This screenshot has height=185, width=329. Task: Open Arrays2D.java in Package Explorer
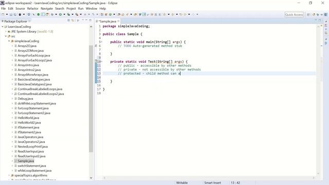pos(27,46)
